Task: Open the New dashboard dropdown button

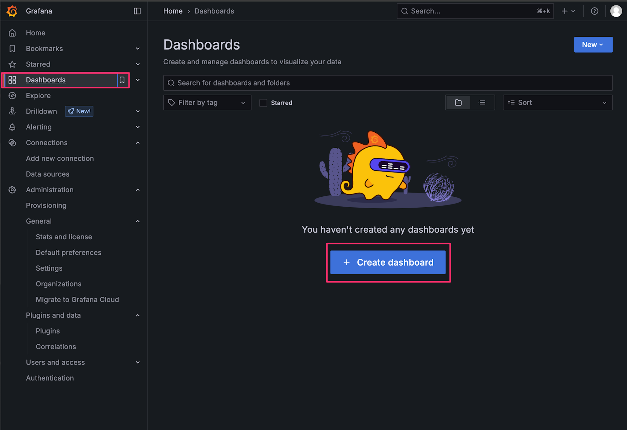Action: pos(593,45)
